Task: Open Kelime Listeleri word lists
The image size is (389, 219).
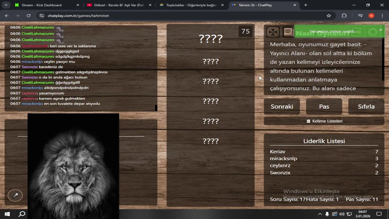Action: pos(324,121)
